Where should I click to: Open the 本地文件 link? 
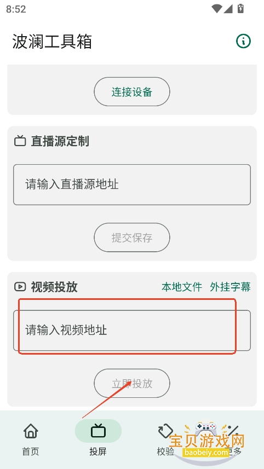pyautogui.click(x=182, y=287)
